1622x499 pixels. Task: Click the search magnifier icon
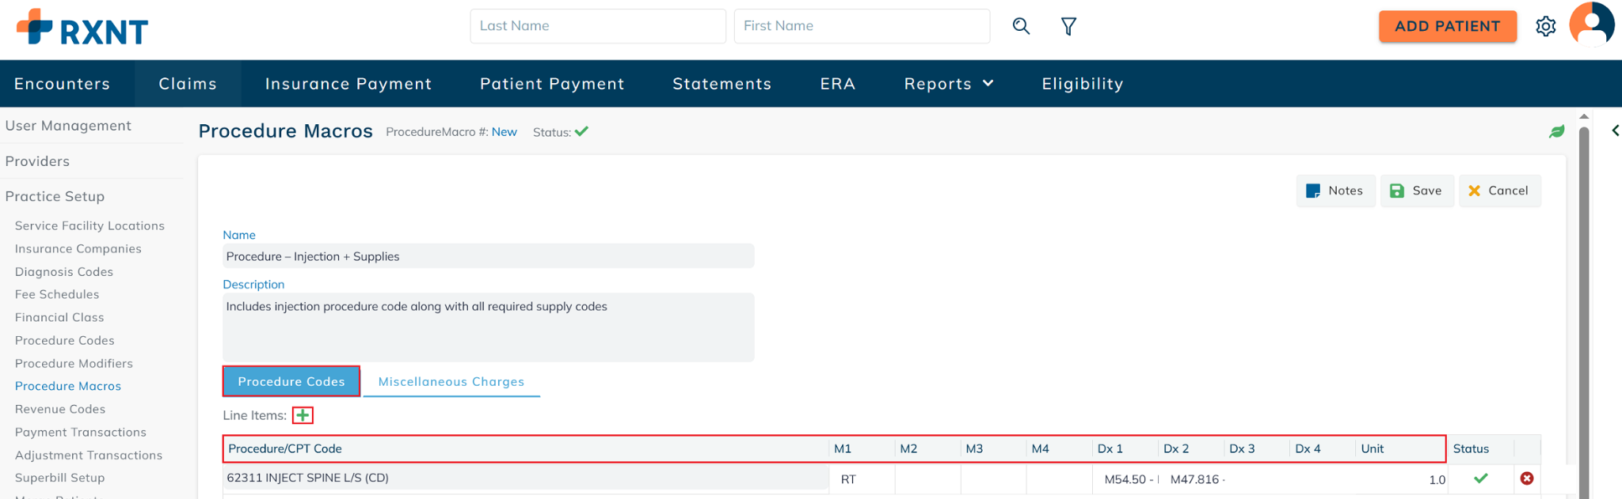[1021, 26]
